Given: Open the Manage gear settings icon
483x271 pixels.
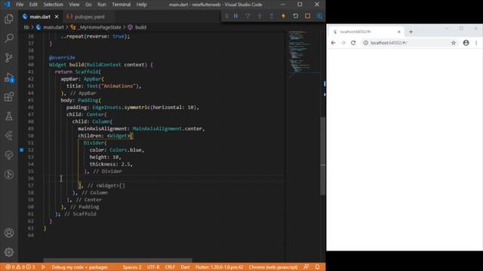Looking at the screenshot, I should 9,252.
